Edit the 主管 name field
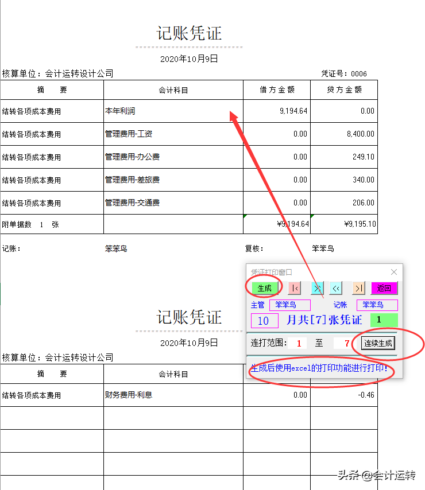This screenshot has width=425, height=490. tap(290, 305)
